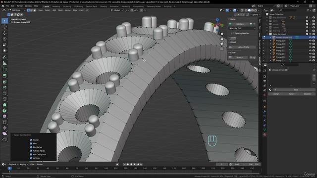
Task: Play the timeline animation
Action: click(x=134, y=165)
